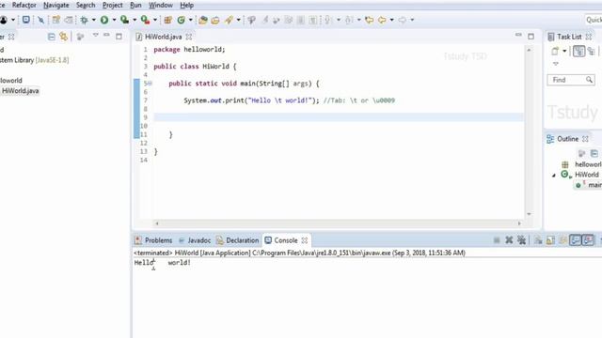Switch to the Declaration tab
The width and height of the screenshot is (602, 338).
tap(238, 240)
